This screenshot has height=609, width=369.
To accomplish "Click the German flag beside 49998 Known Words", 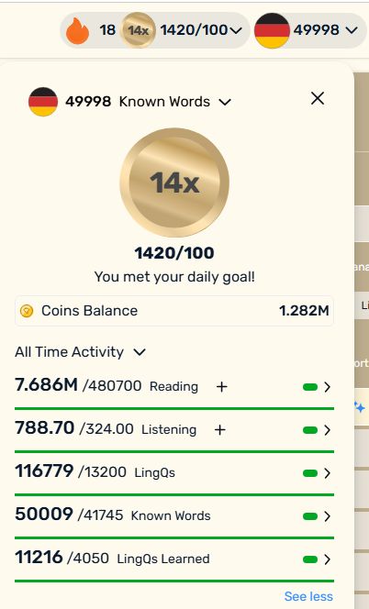I will [43, 102].
